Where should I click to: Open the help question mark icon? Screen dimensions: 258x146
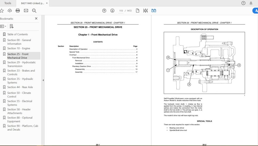coord(243,3)
